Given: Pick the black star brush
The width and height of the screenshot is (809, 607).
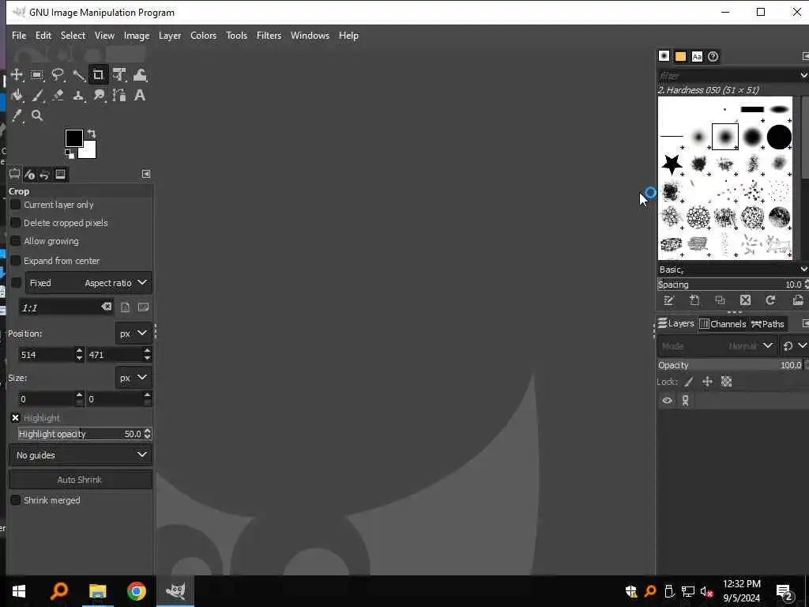Looking at the screenshot, I should coord(672,164).
